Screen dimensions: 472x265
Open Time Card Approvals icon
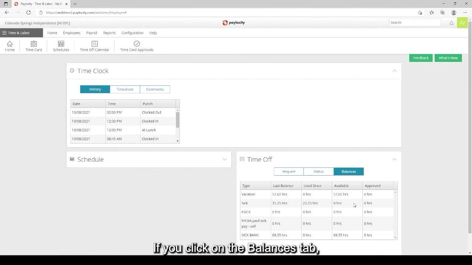coord(137,46)
